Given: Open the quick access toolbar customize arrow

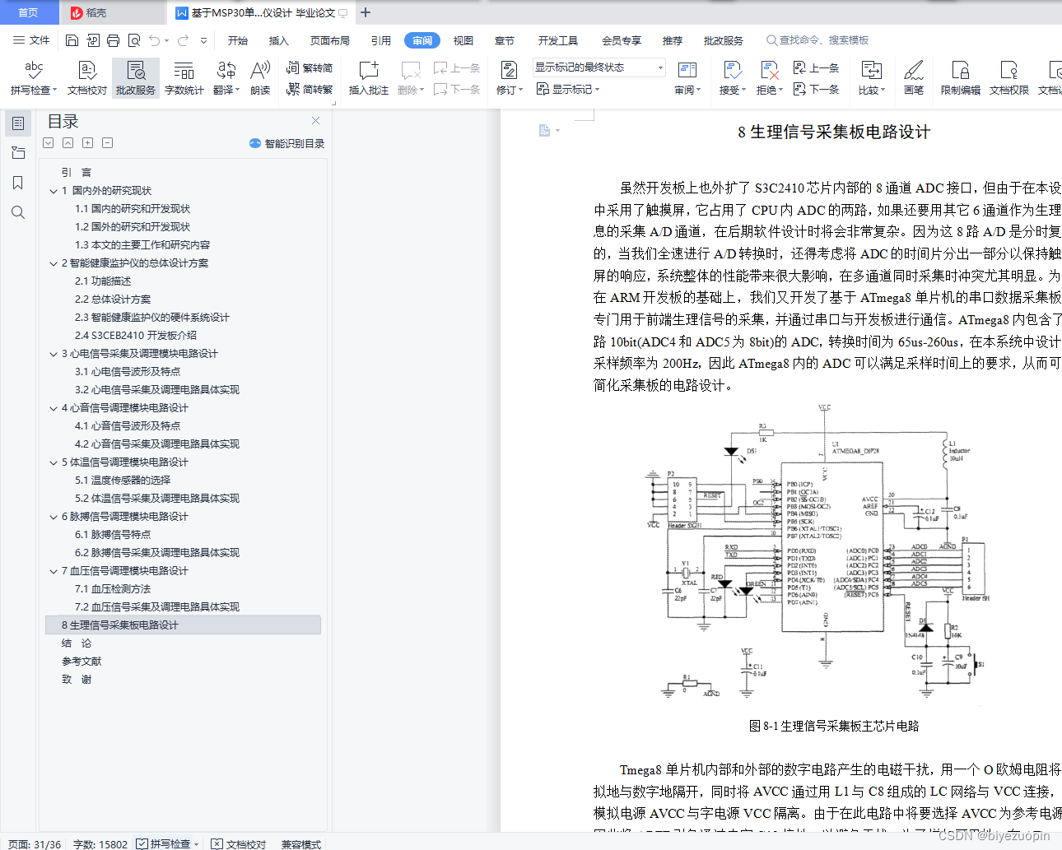Looking at the screenshot, I should coord(203,40).
